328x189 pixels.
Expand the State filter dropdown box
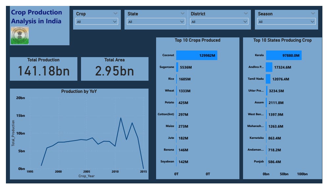coord(156,22)
